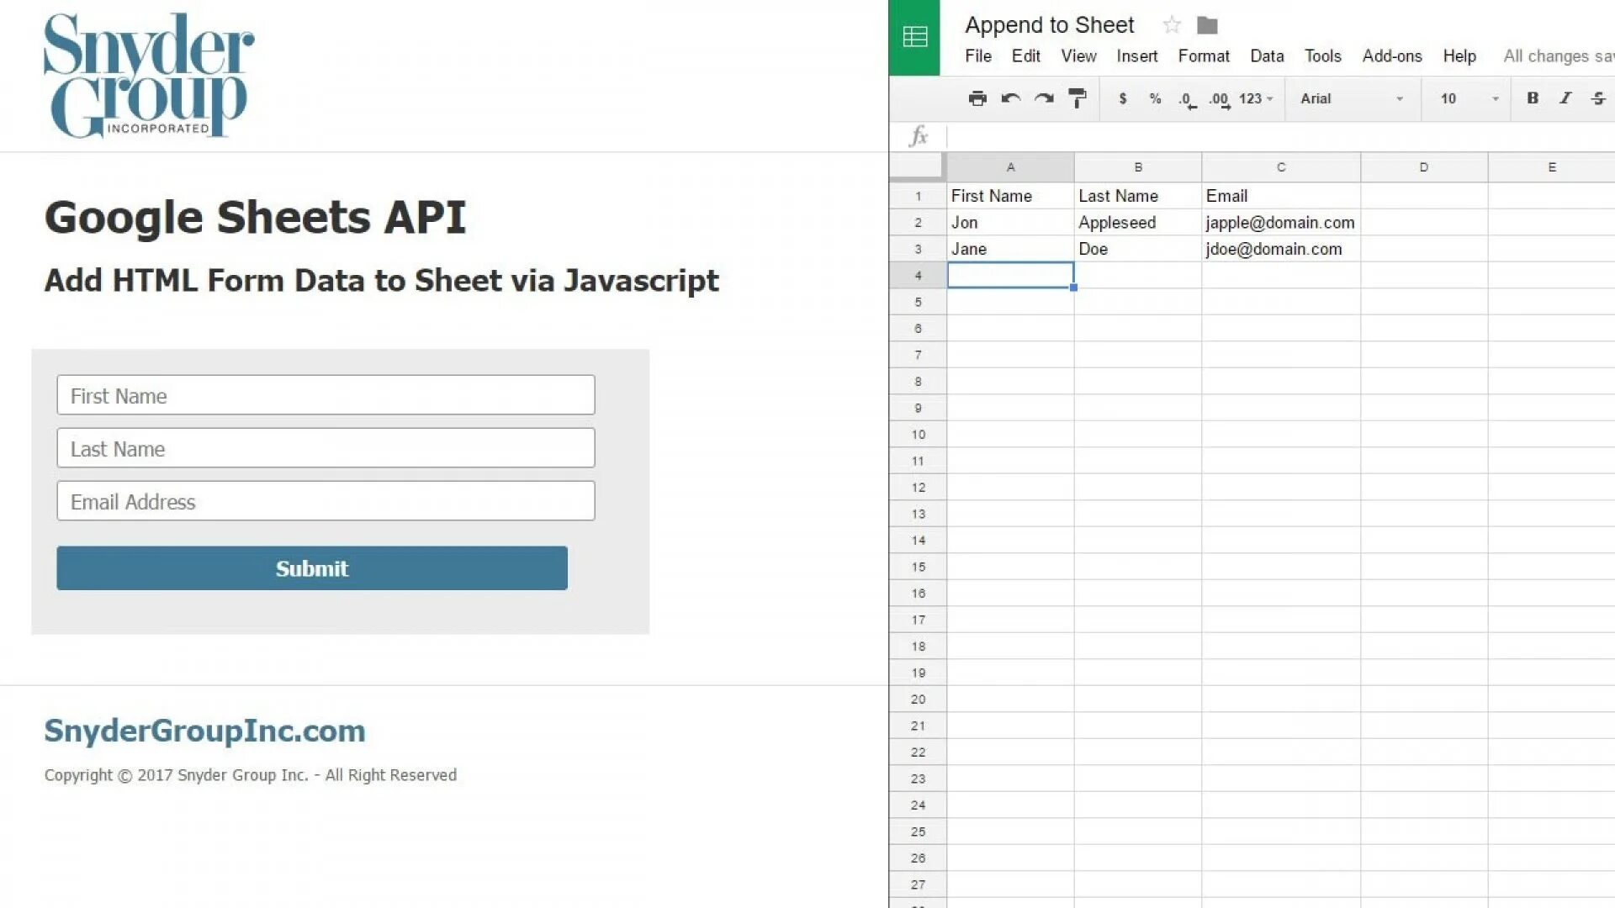
Task: Open the Tools menu
Action: point(1322,56)
